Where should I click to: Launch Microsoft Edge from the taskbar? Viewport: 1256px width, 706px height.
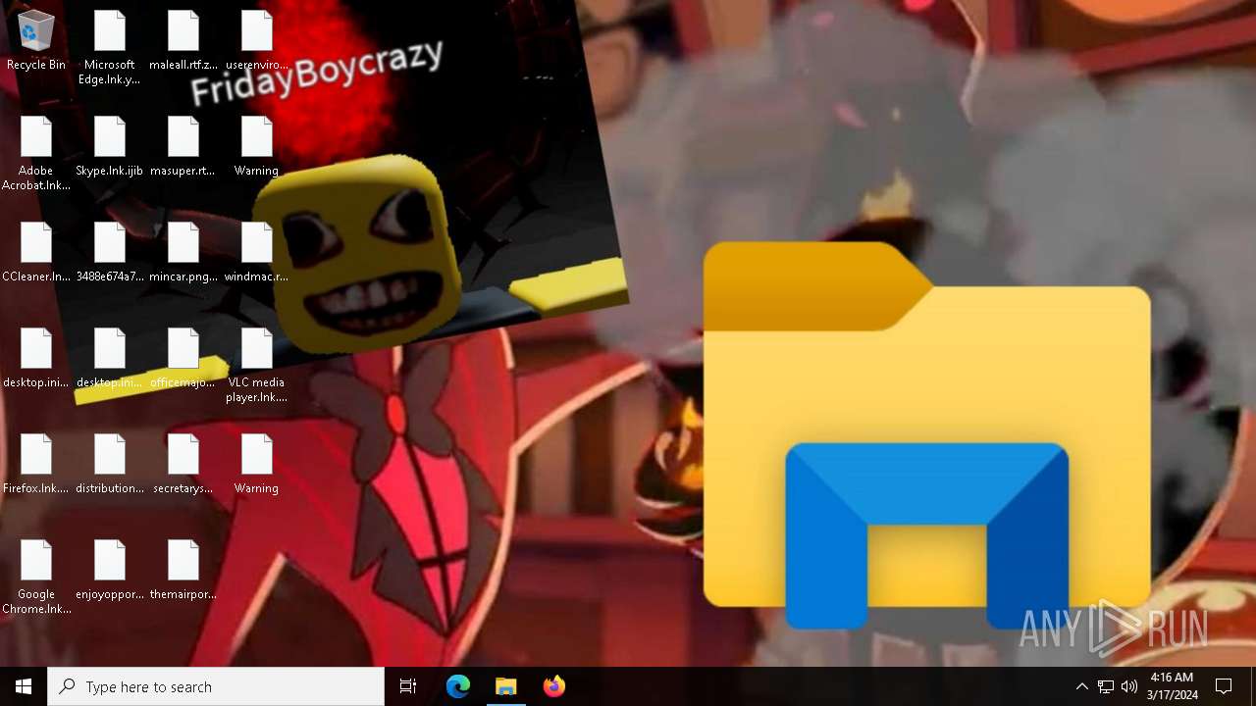pyautogui.click(x=458, y=686)
